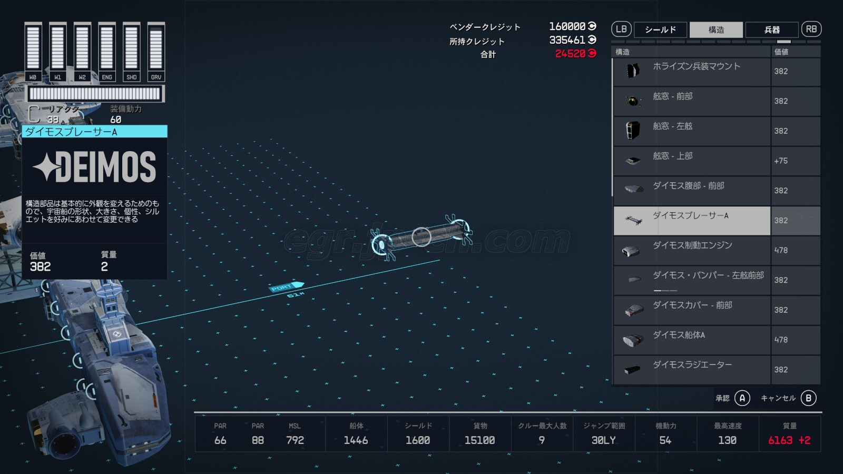The height and width of the screenshot is (474, 843).
Task: Open the 兵器 tab
Action: (772, 29)
